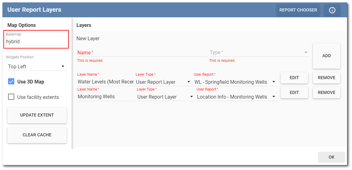The image size is (352, 170).
Task: Focus the new layer Name field
Action: (142, 53)
